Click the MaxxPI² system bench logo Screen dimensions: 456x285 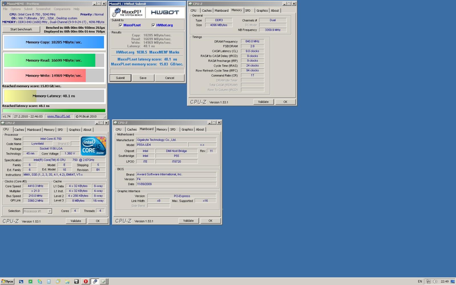tap(127, 13)
